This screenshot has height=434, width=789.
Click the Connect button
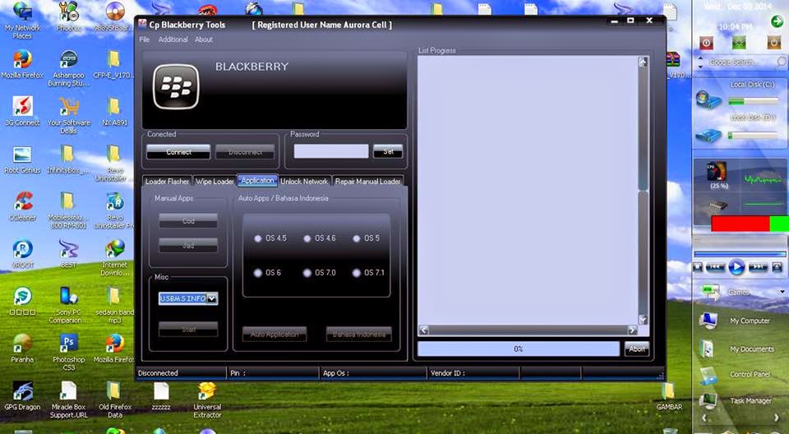pyautogui.click(x=178, y=151)
